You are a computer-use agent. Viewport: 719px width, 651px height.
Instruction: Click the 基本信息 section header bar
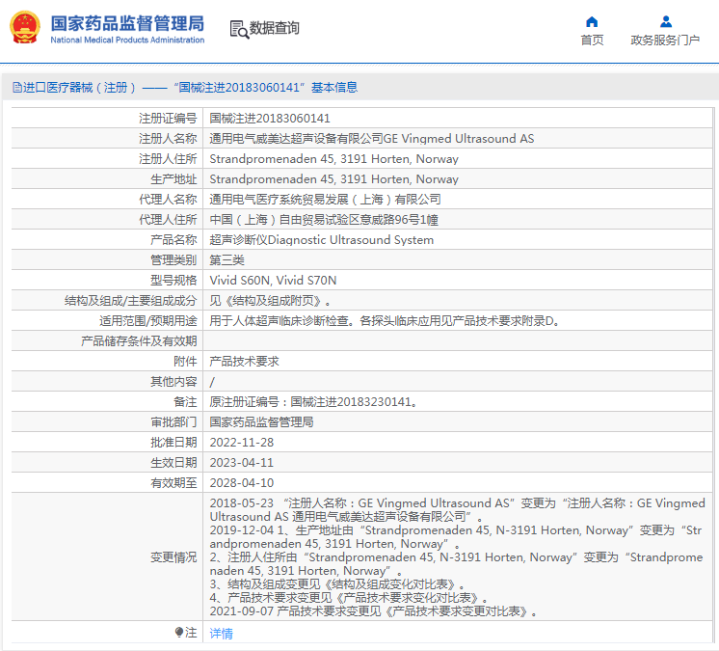pos(359,87)
